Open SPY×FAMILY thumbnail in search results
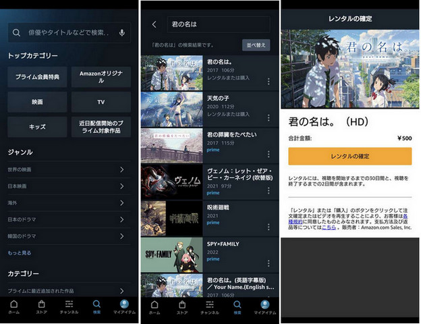Viewport: 421px width, 324px height. click(172, 254)
